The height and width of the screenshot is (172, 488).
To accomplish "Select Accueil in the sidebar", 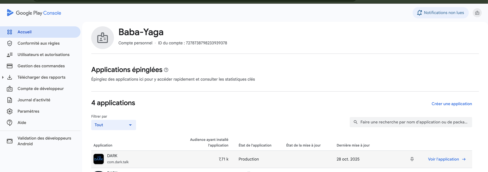I will click(x=25, y=32).
